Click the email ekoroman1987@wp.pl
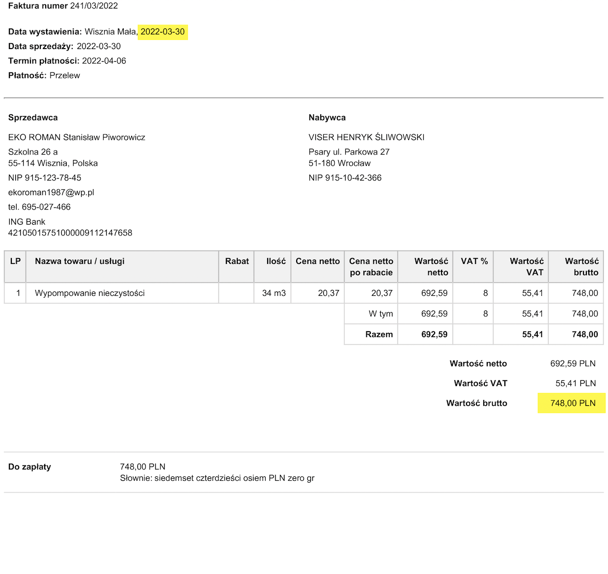 [x=51, y=192]
